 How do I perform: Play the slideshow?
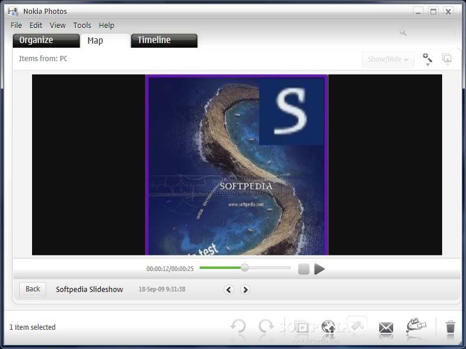coord(319,269)
